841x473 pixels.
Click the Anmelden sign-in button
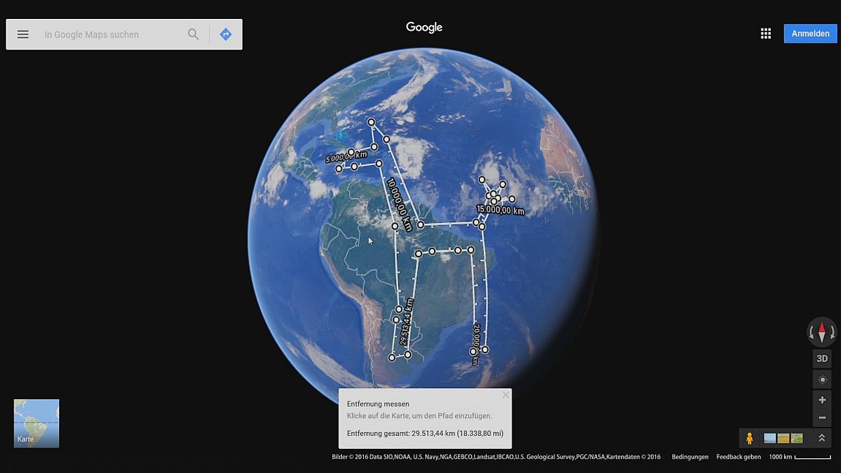click(810, 34)
